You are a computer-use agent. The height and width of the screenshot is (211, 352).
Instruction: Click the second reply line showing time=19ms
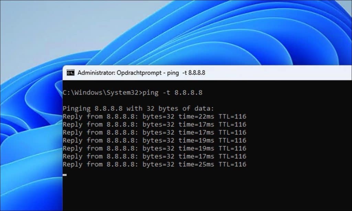point(154,149)
